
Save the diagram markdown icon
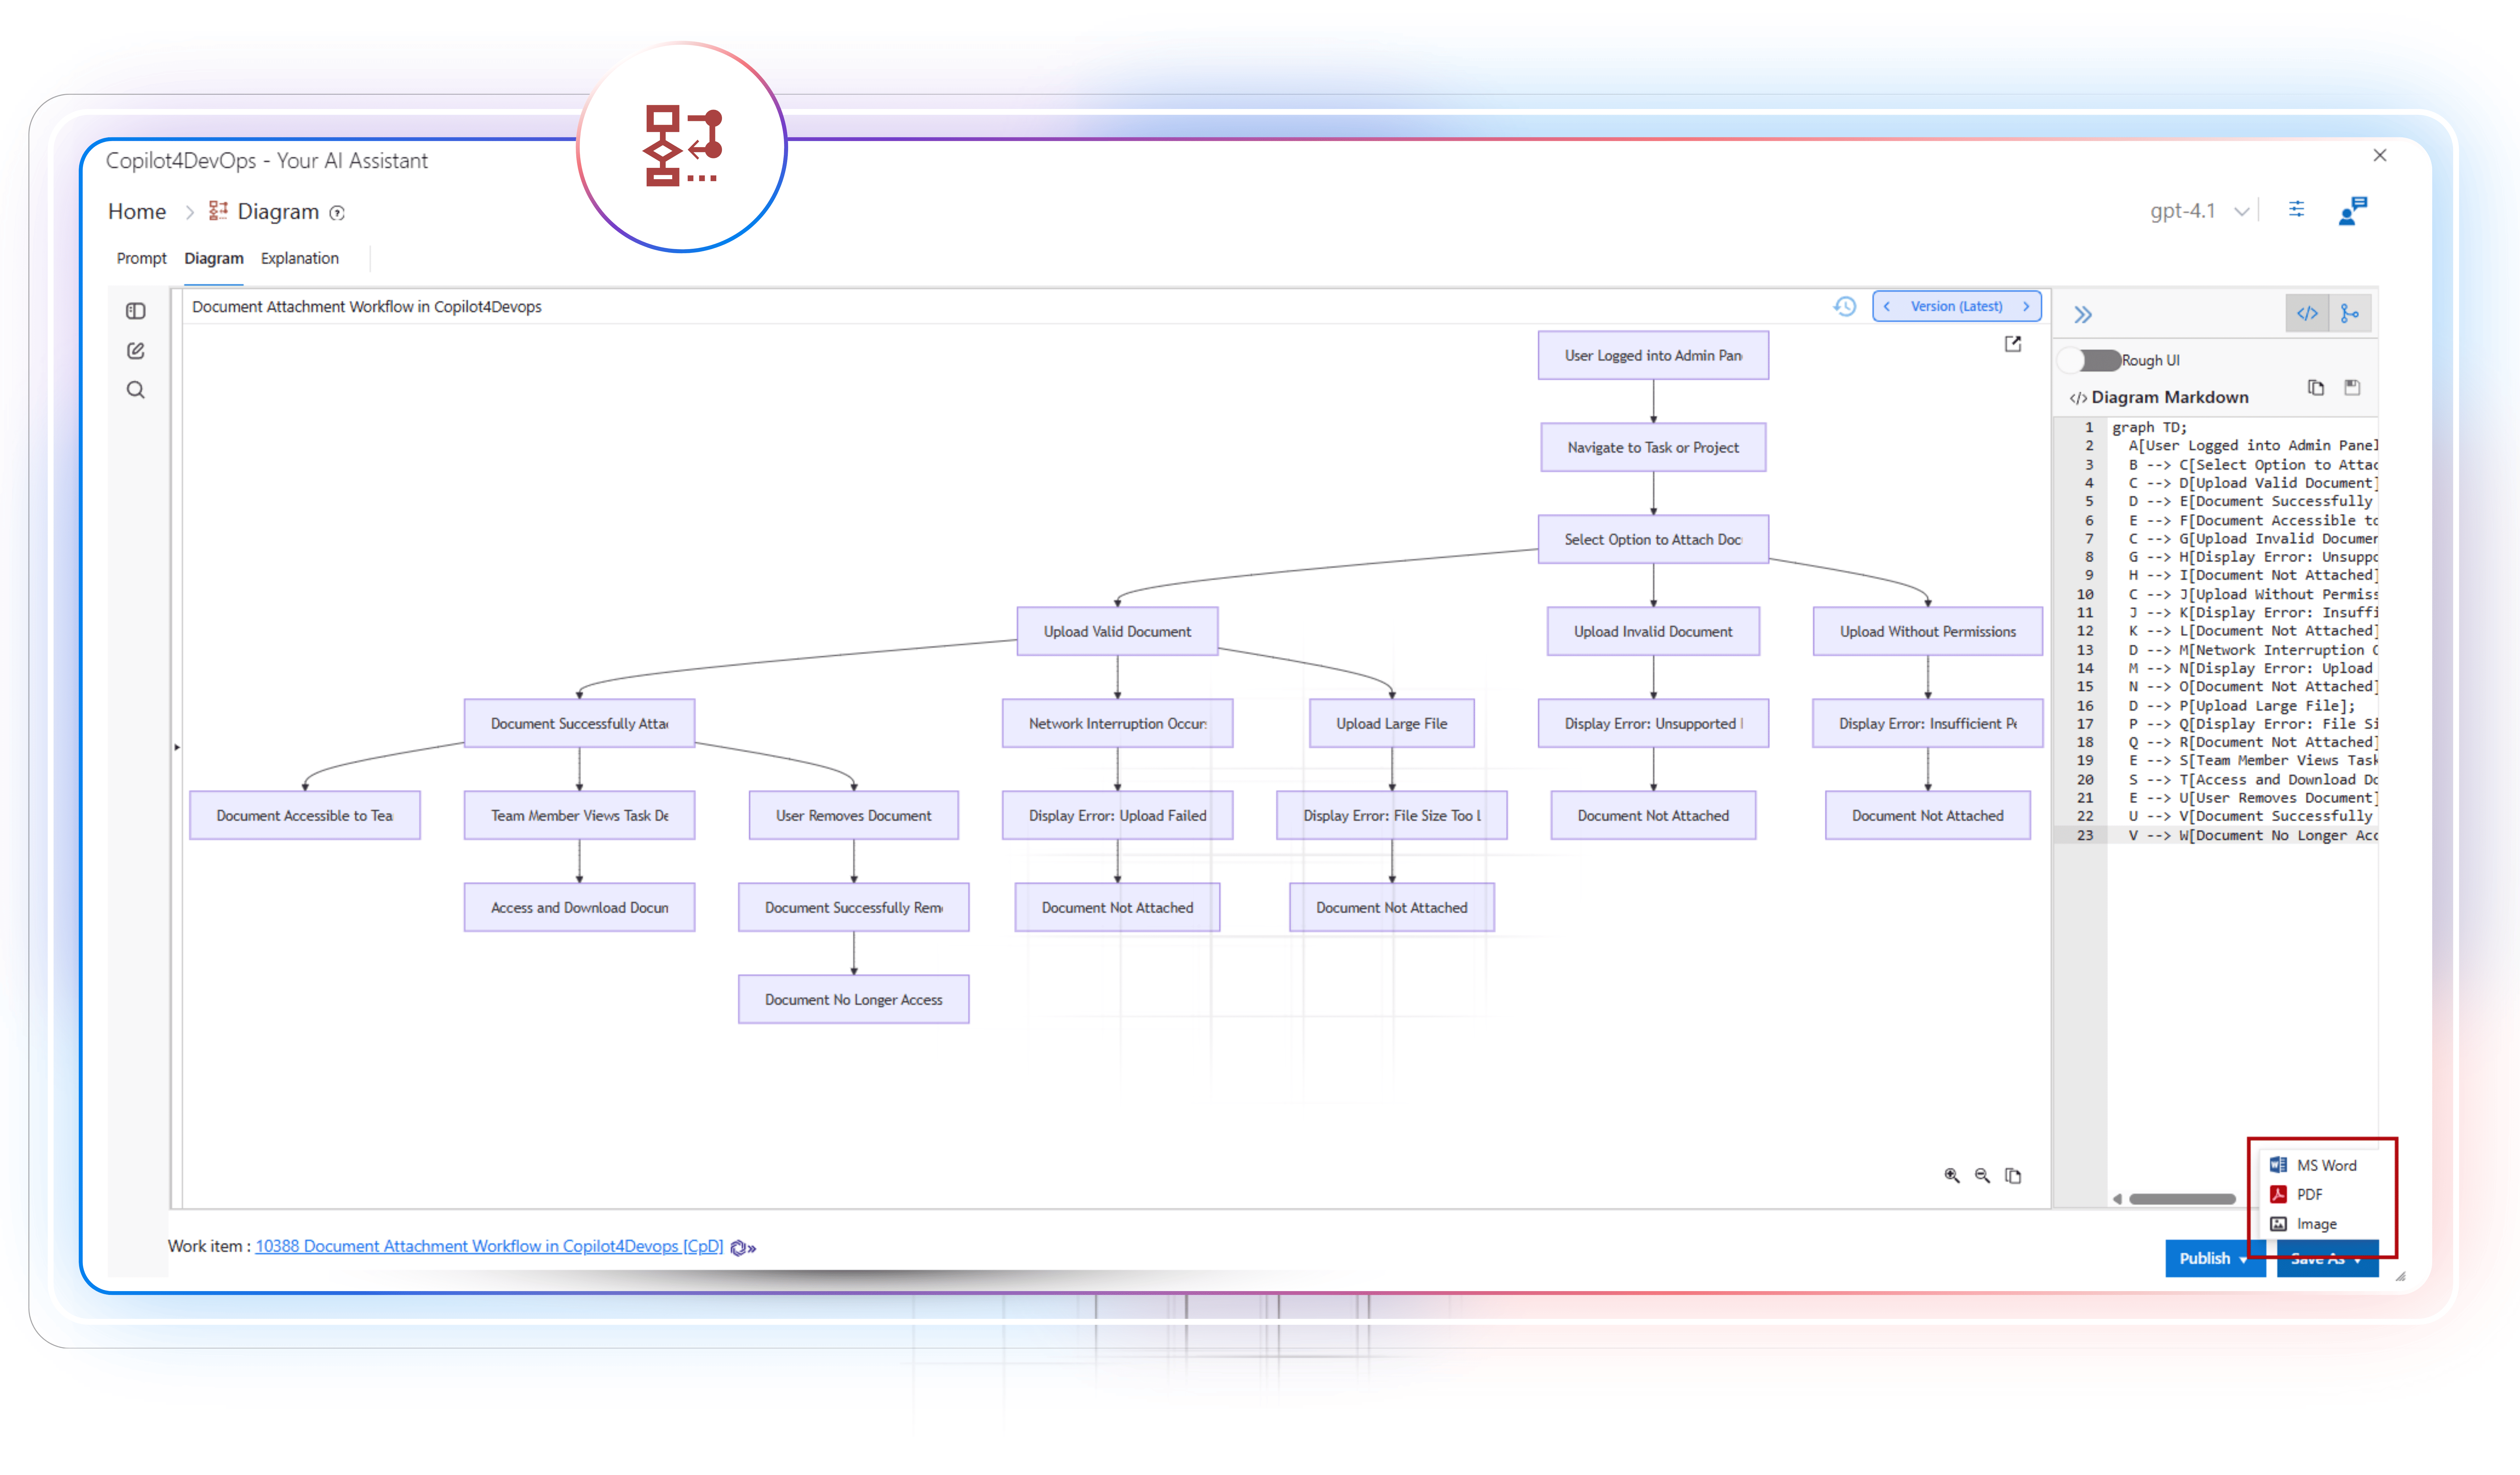click(2352, 388)
